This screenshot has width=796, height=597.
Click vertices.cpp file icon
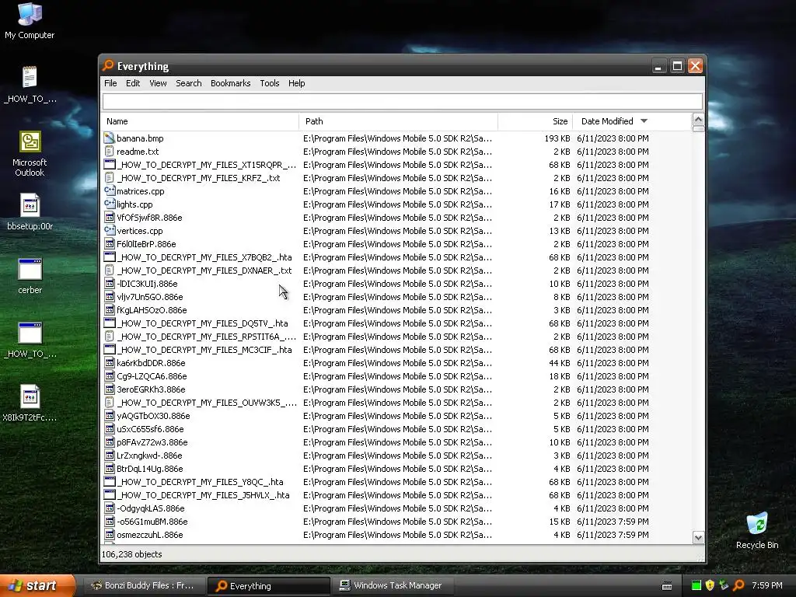tap(109, 230)
